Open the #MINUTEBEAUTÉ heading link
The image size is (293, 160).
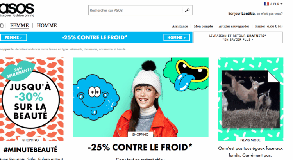coord(30,150)
